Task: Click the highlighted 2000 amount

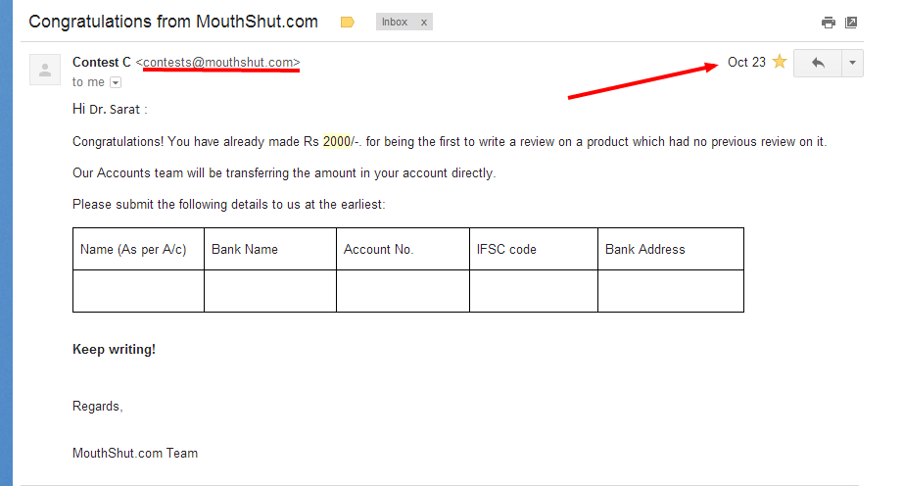Action: (336, 141)
